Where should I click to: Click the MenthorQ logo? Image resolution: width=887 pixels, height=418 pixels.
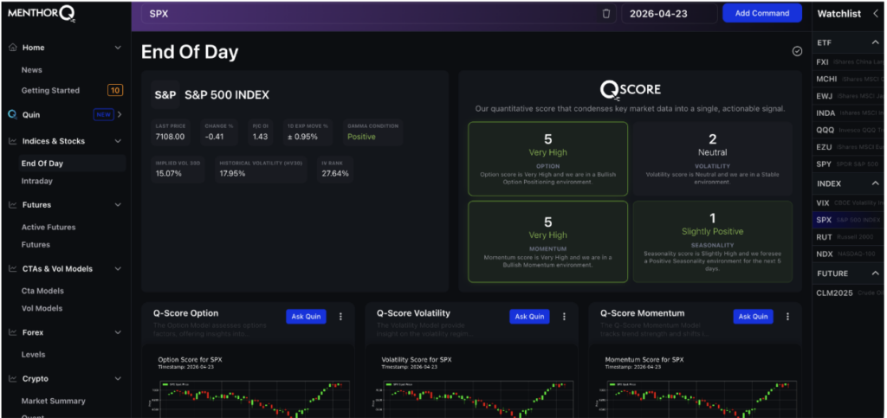(41, 14)
